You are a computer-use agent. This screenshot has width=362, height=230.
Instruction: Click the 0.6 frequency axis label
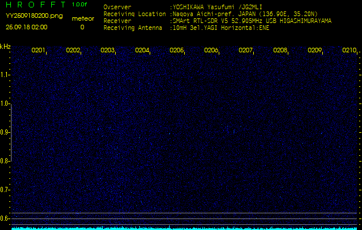pos(4,218)
